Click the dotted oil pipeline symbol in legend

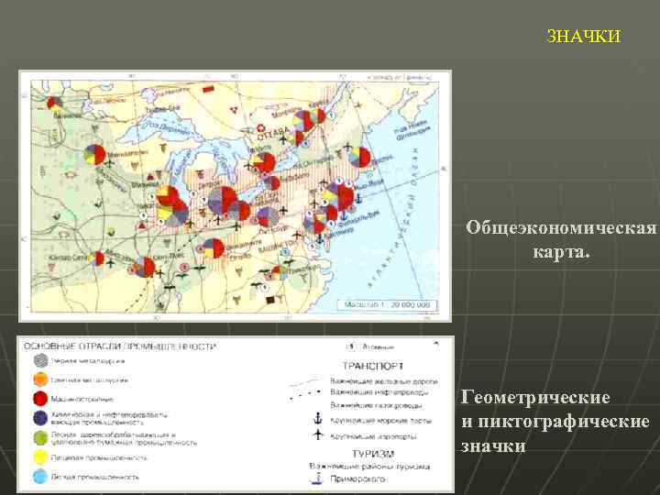(305, 394)
